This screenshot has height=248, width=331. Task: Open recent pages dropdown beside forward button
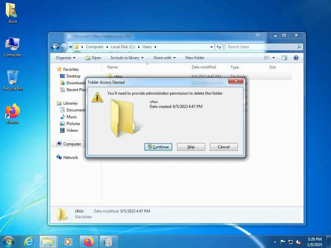(x=70, y=47)
